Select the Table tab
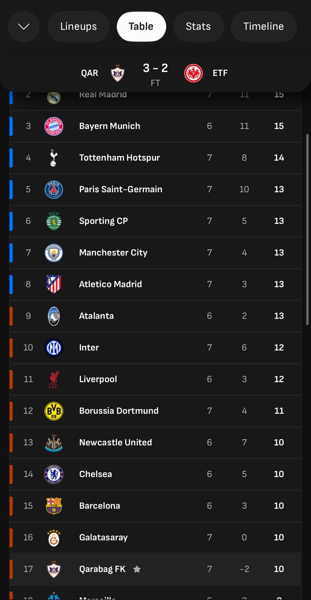 [141, 27]
